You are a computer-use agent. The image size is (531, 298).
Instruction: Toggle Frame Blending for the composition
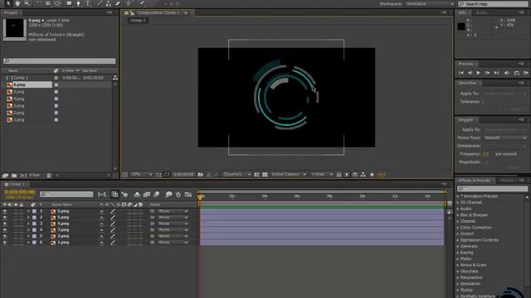coord(147,195)
